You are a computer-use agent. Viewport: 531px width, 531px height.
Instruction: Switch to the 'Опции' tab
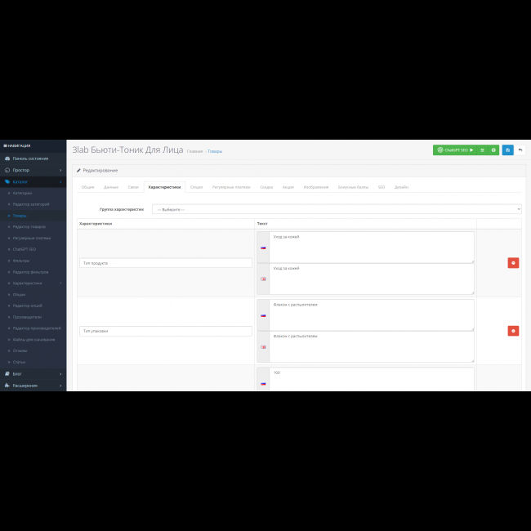pos(197,187)
